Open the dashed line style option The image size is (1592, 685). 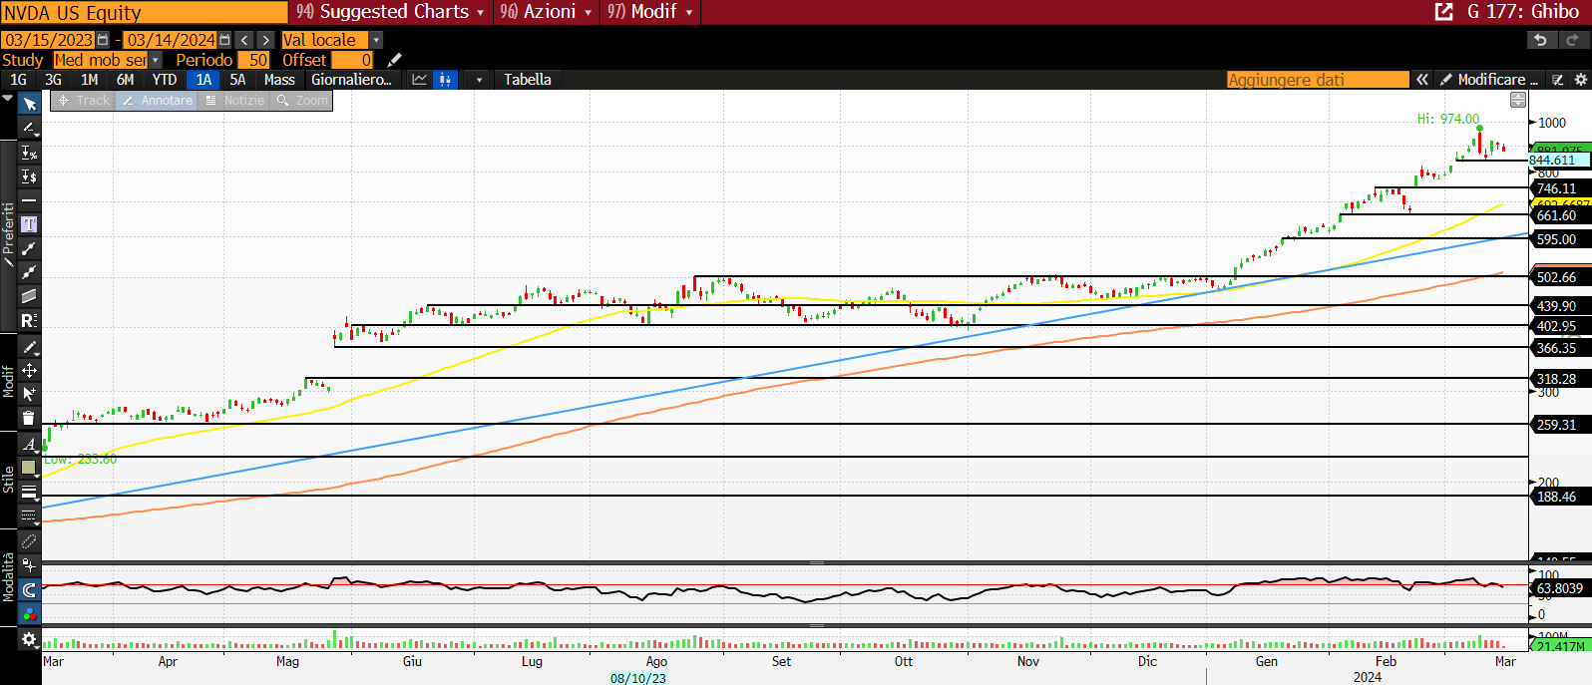[x=29, y=515]
